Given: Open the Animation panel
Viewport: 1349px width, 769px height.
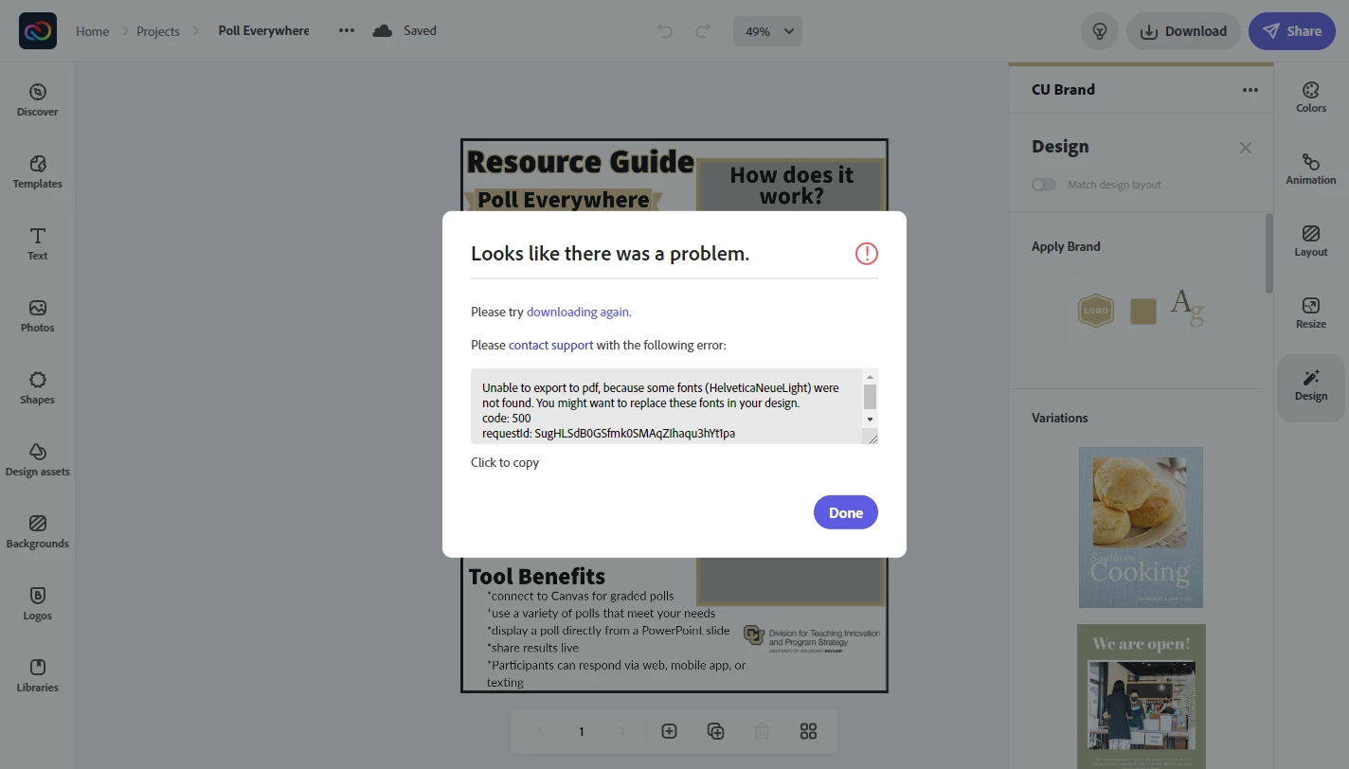Looking at the screenshot, I should pyautogui.click(x=1311, y=169).
